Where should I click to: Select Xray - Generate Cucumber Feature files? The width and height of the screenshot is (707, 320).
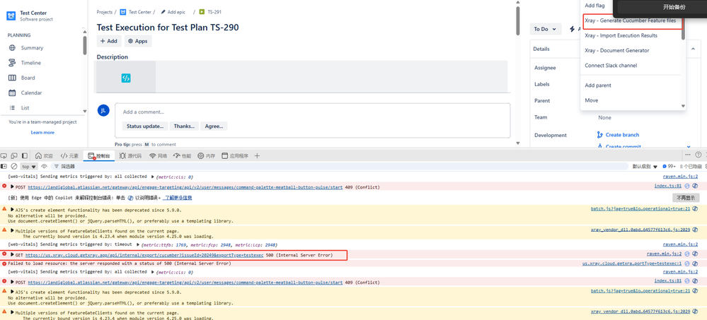click(x=631, y=20)
